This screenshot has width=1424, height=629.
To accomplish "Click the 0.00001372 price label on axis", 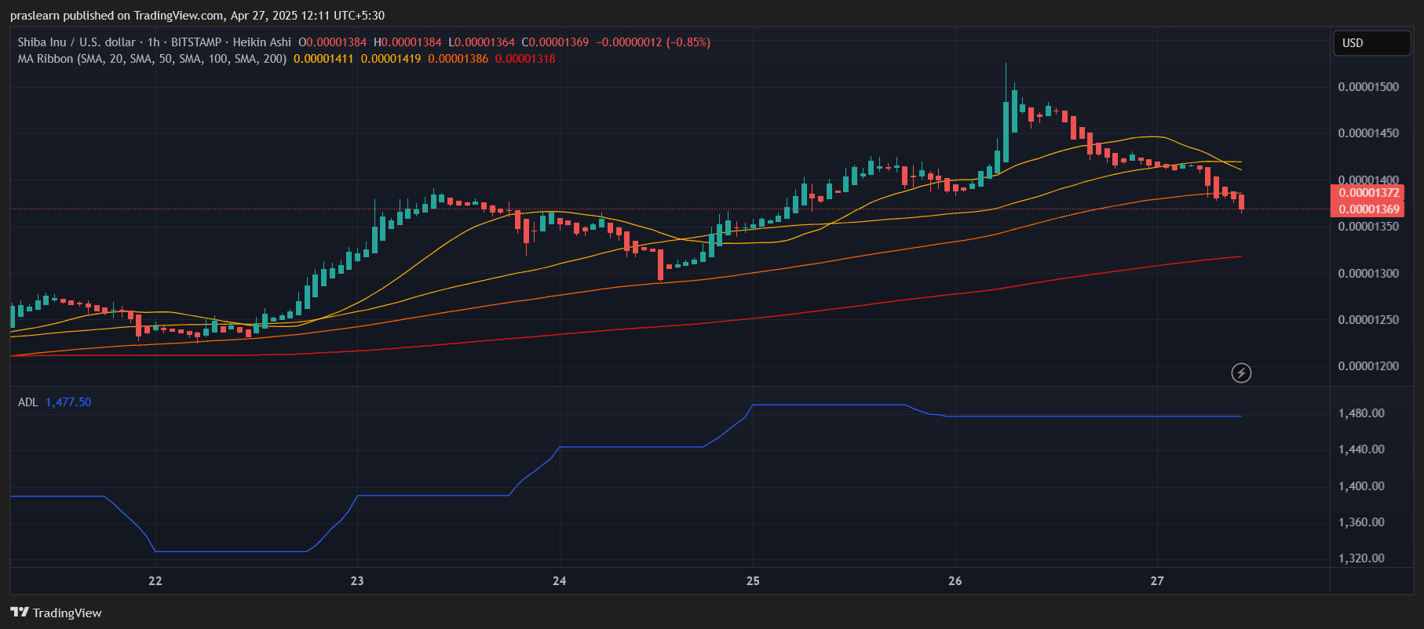I will [1369, 193].
